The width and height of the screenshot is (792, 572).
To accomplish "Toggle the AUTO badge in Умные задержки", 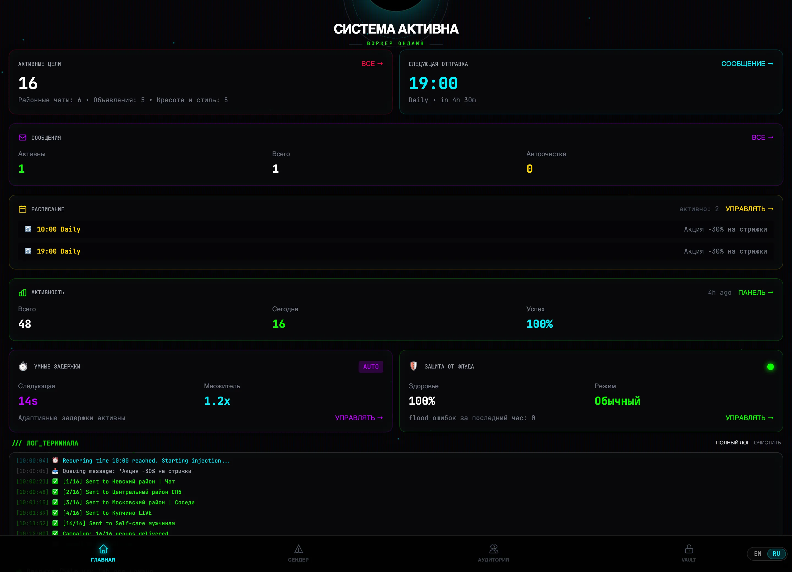I will click(x=371, y=367).
